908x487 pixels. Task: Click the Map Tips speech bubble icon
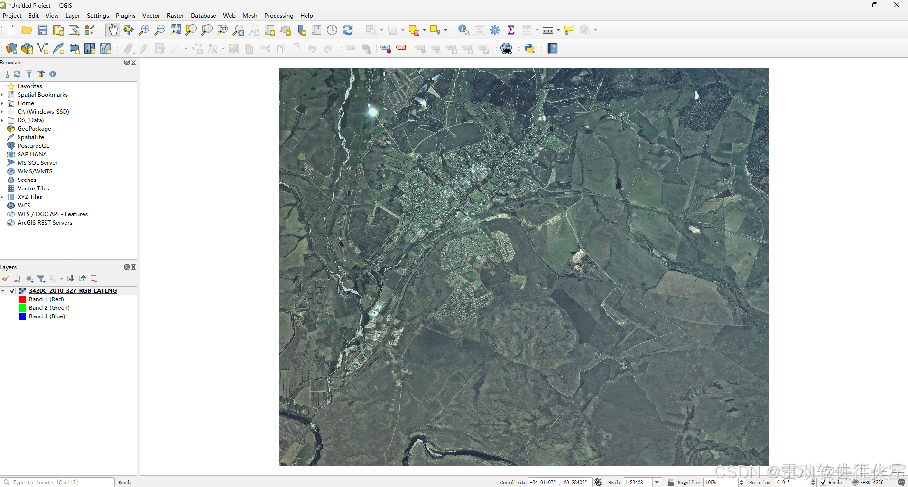(569, 30)
